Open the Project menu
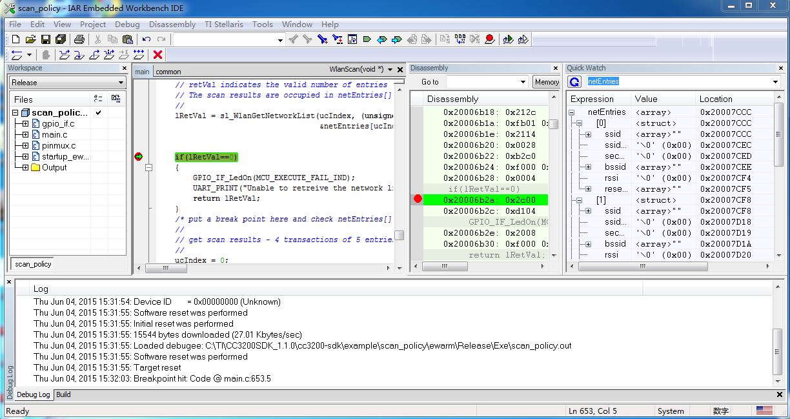 point(93,24)
